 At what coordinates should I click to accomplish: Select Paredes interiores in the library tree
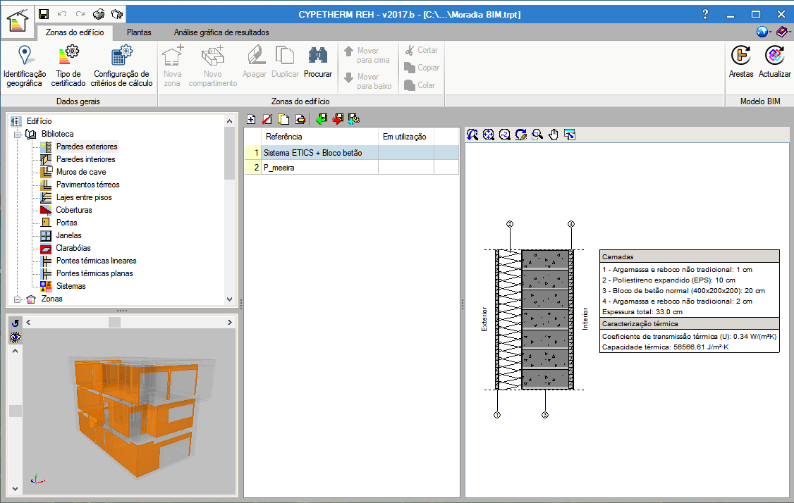pyautogui.click(x=86, y=159)
